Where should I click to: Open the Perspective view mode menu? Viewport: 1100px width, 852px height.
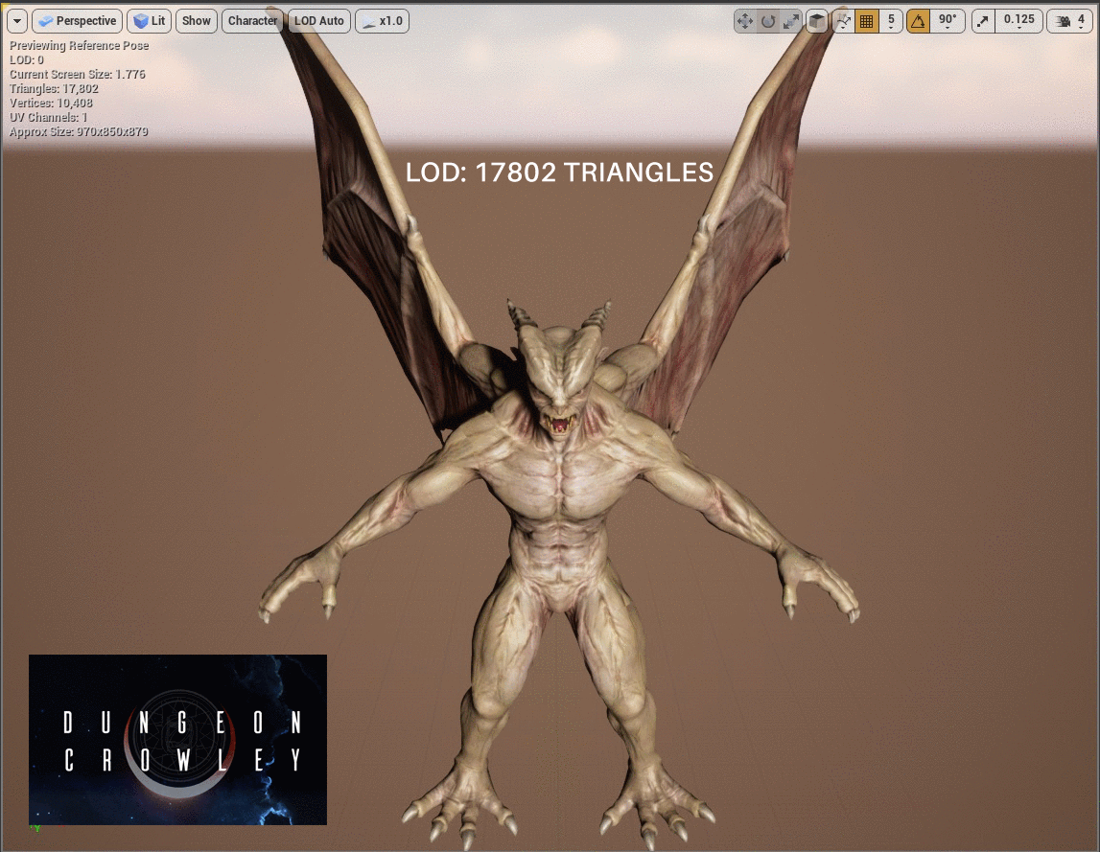(77, 21)
